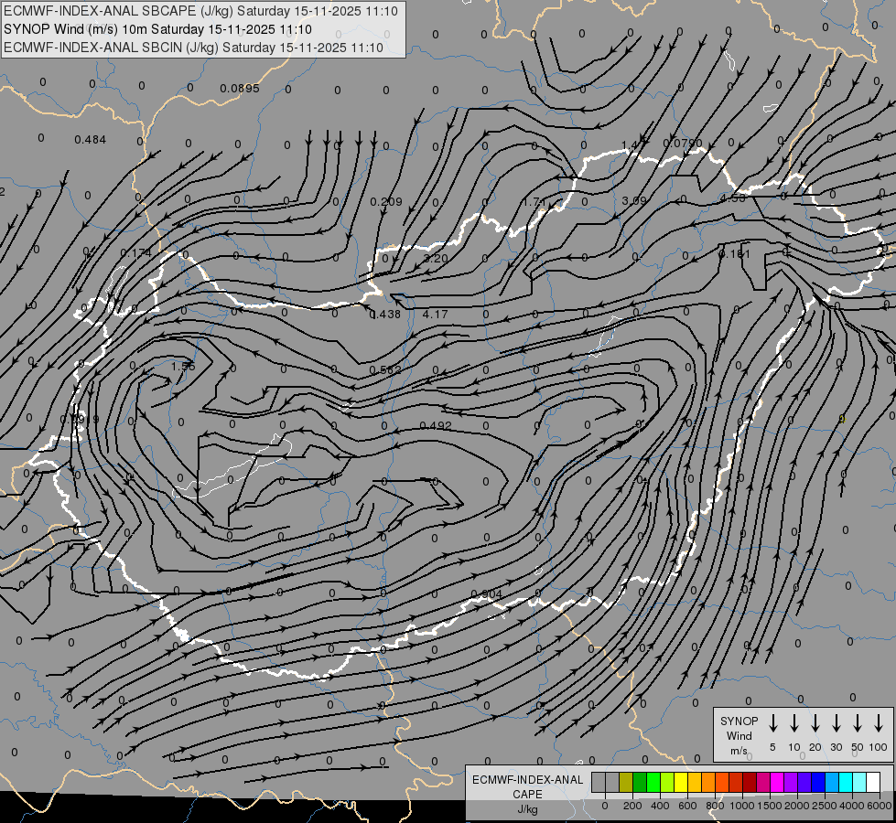
Task: Select the 50 m/s wind arrow in legend
Action: coord(858,722)
